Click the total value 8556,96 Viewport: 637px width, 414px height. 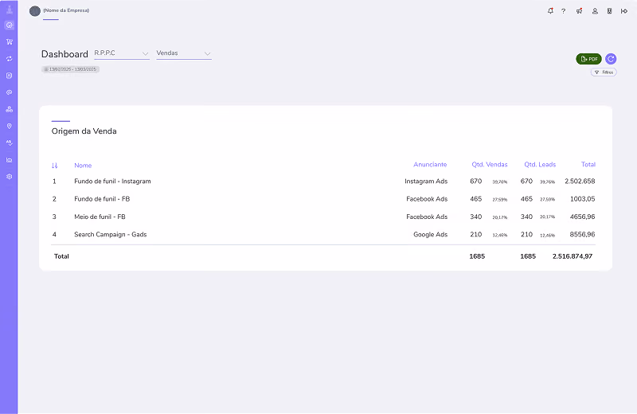pyautogui.click(x=582, y=234)
